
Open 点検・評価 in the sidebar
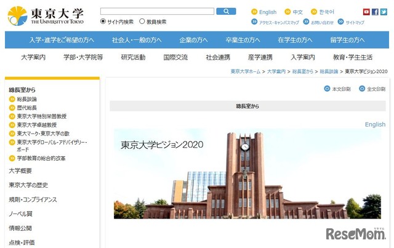click(22, 242)
